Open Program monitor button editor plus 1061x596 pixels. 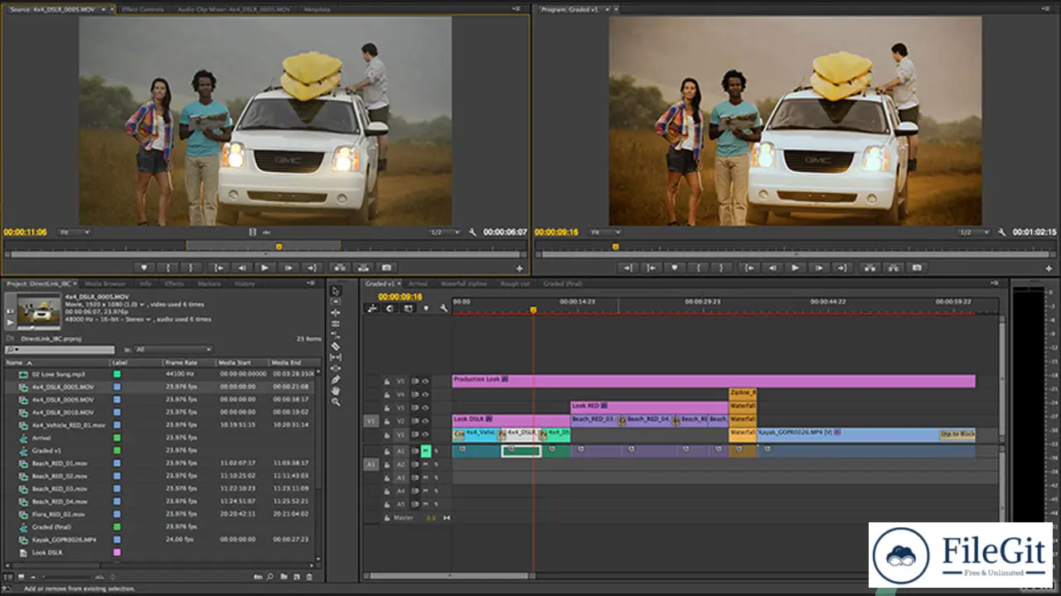[x=1050, y=268]
